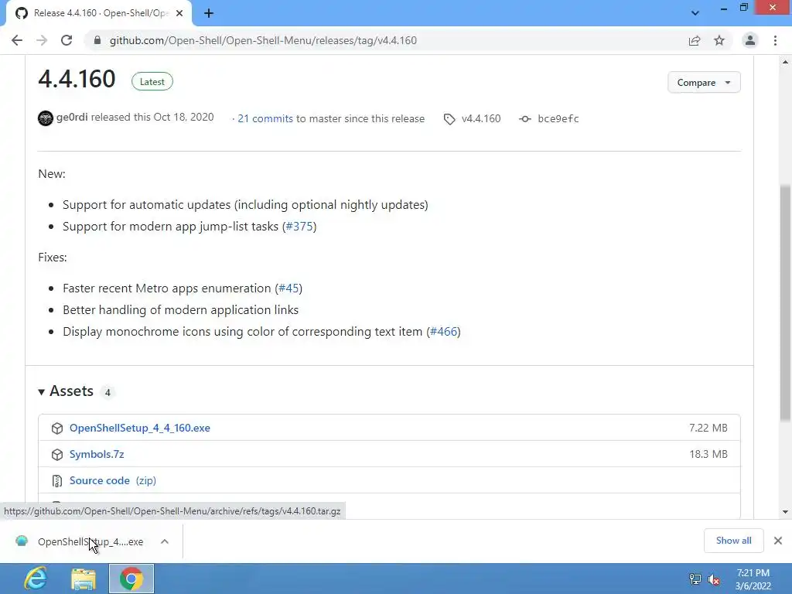The width and height of the screenshot is (792, 594).
Task: Click the scrollbar up arrow
Action: click(786, 62)
